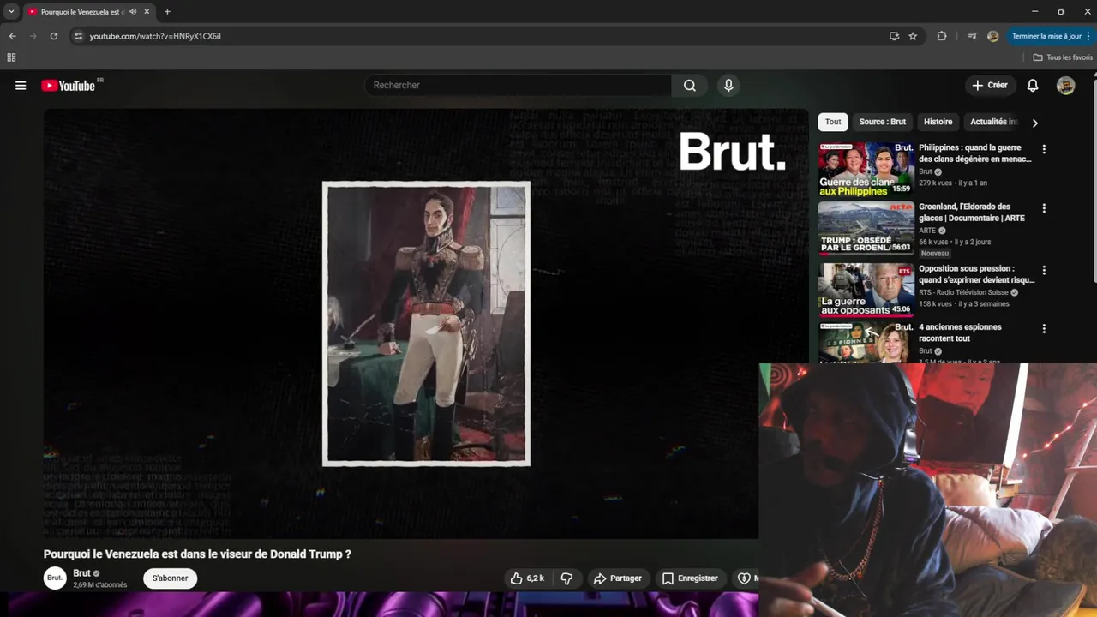Viewport: 1097px width, 617px height.
Task: Switch to the Pourquoi le Venezuela browser tab
Action: point(83,12)
